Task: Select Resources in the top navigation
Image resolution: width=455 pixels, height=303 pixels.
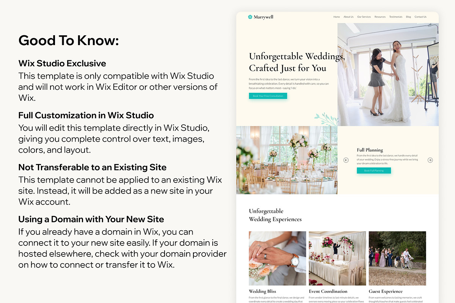Action: pyautogui.click(x=380, y=17)
